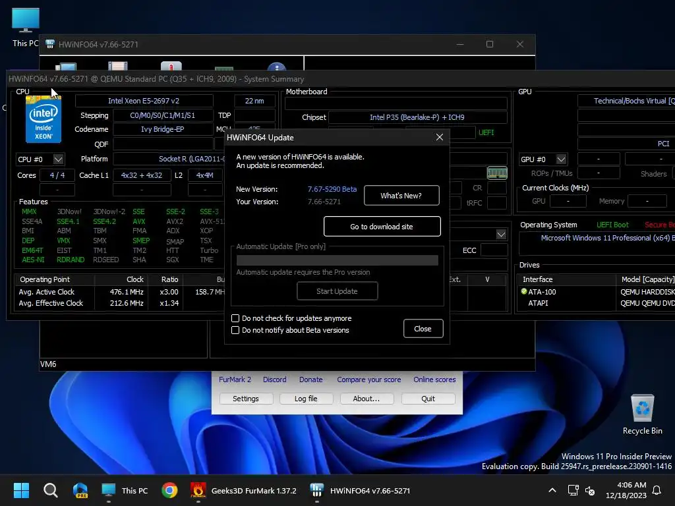
Task: Switch to HWiNFO64 taskbar button
Action: 360,490
